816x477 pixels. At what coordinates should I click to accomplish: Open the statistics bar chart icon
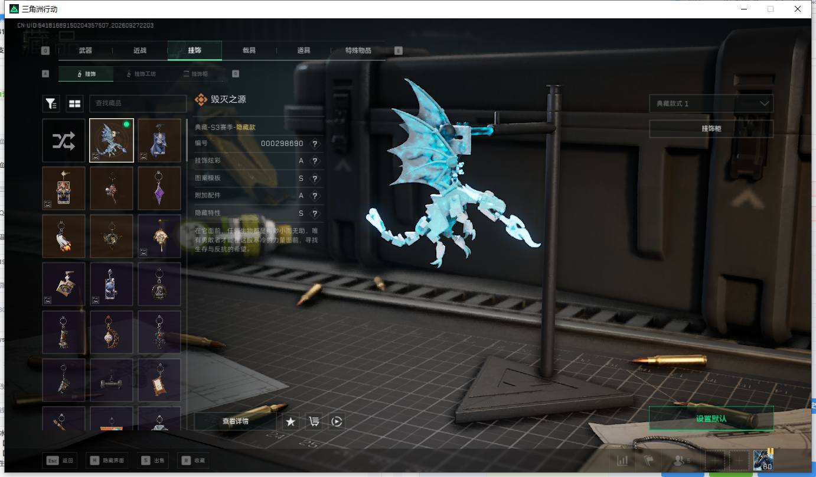click(x=622, y=460)
